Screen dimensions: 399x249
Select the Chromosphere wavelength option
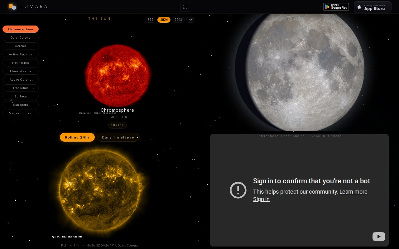(21, 29)
